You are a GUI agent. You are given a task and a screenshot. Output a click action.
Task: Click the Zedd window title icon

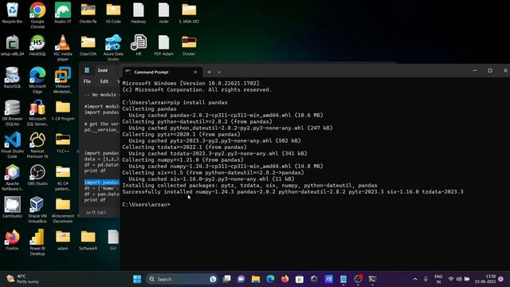click(x=87, y=70)
